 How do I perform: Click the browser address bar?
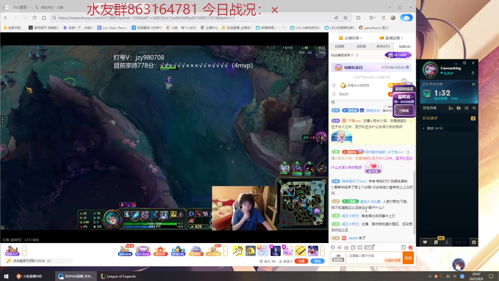tap(192, 18)
